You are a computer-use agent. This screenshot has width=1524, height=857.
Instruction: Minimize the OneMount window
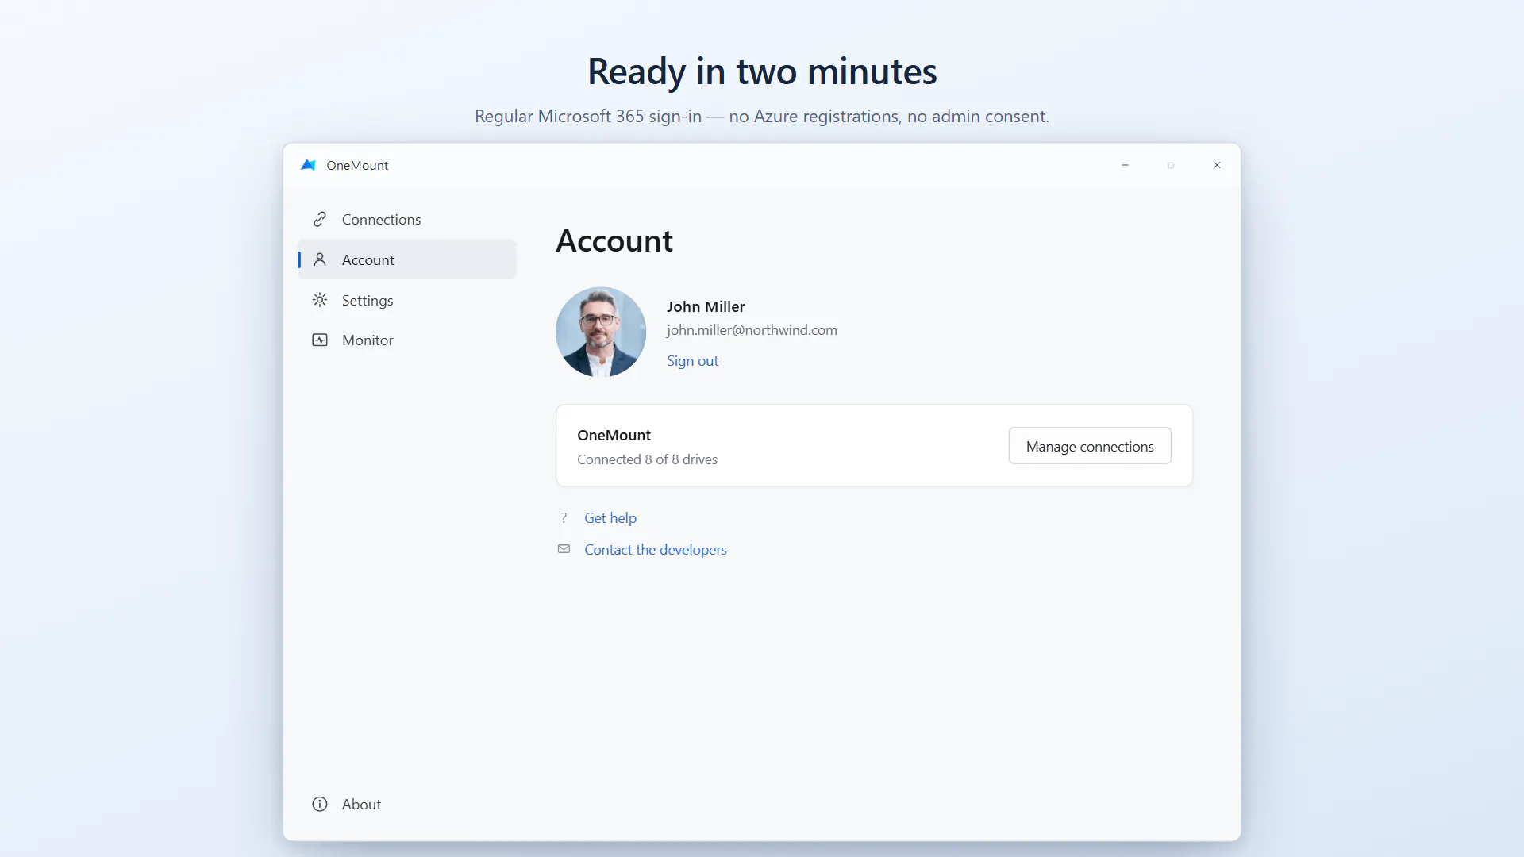(1125, 165)
